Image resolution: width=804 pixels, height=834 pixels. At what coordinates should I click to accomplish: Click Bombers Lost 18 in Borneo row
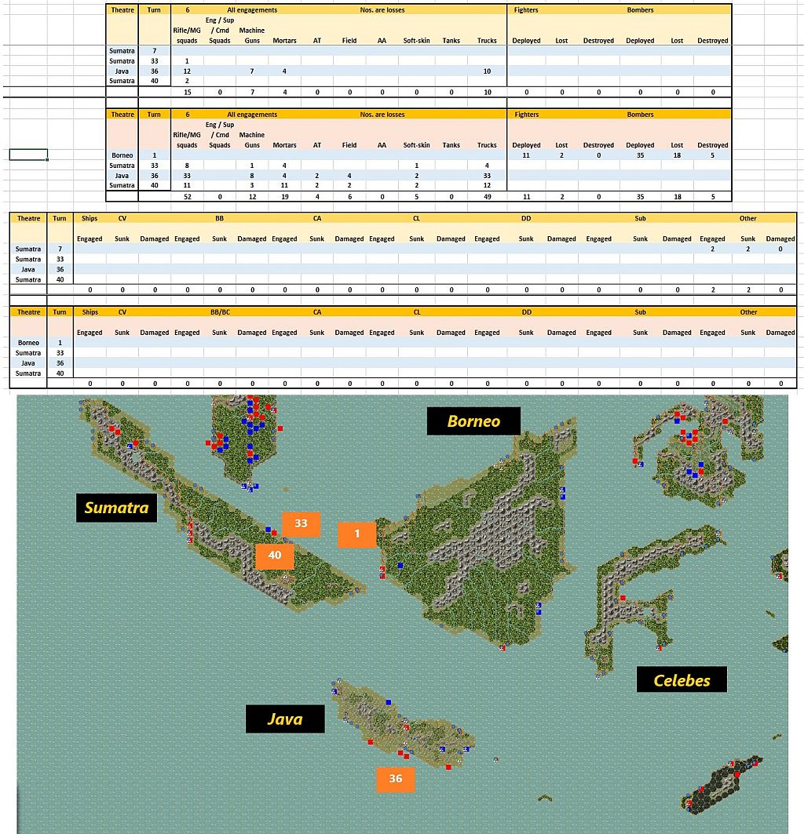click(x=677, y=155)
